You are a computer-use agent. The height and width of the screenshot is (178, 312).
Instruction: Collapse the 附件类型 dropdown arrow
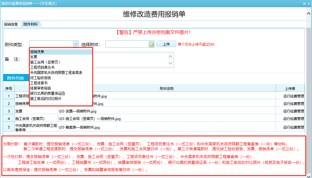click(x=75, y=44)
